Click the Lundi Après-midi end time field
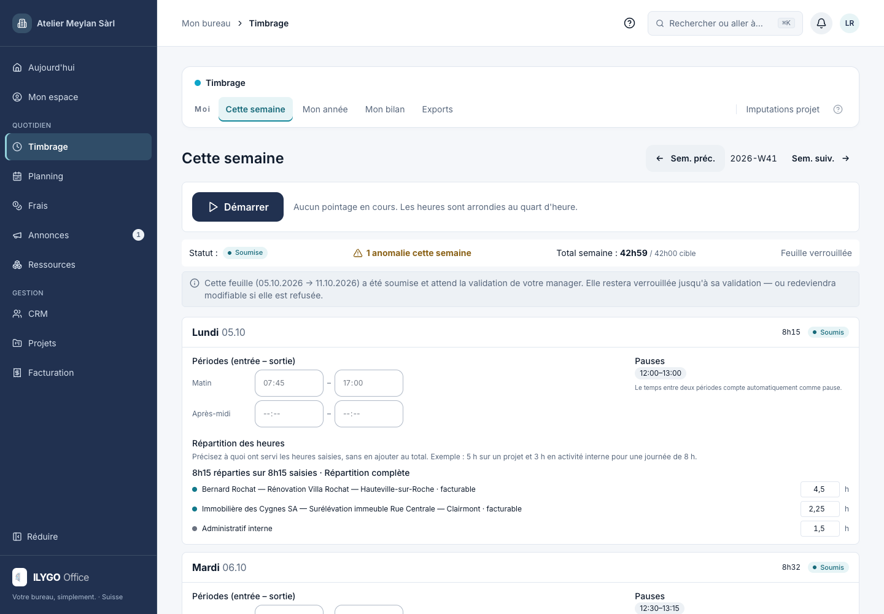884x614 pixels. click(369, 414)
